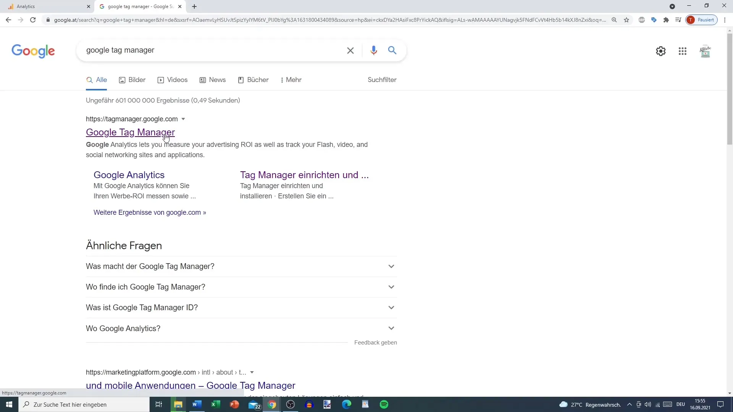Open Microsoft Edge from the taskbar
Viewport: 733px width, 412px height.
point(347,404)
